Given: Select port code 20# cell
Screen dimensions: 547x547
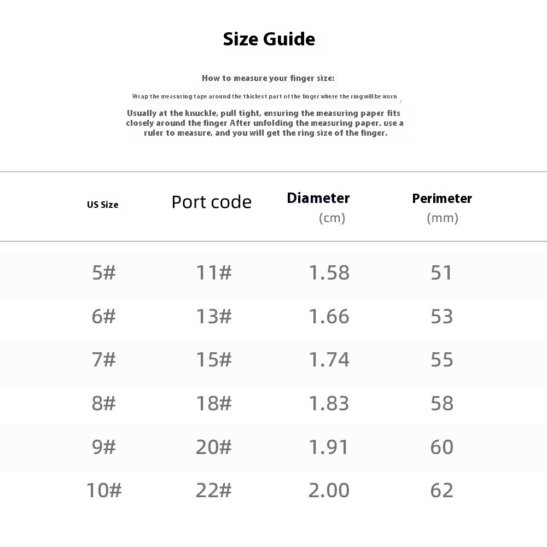Looking at the screenshot, I should (x=214, y=447).
